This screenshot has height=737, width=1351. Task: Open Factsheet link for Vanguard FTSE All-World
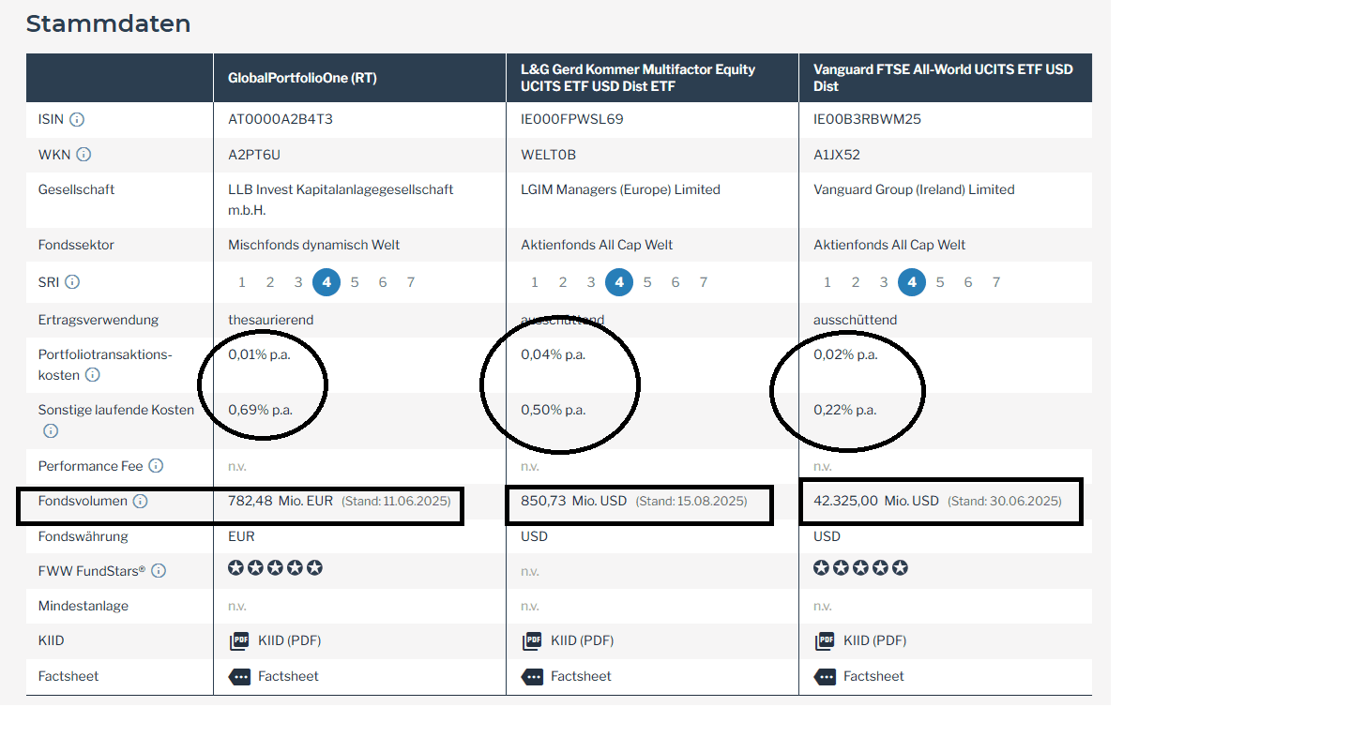pyautogui.click(x=873, y=676)
